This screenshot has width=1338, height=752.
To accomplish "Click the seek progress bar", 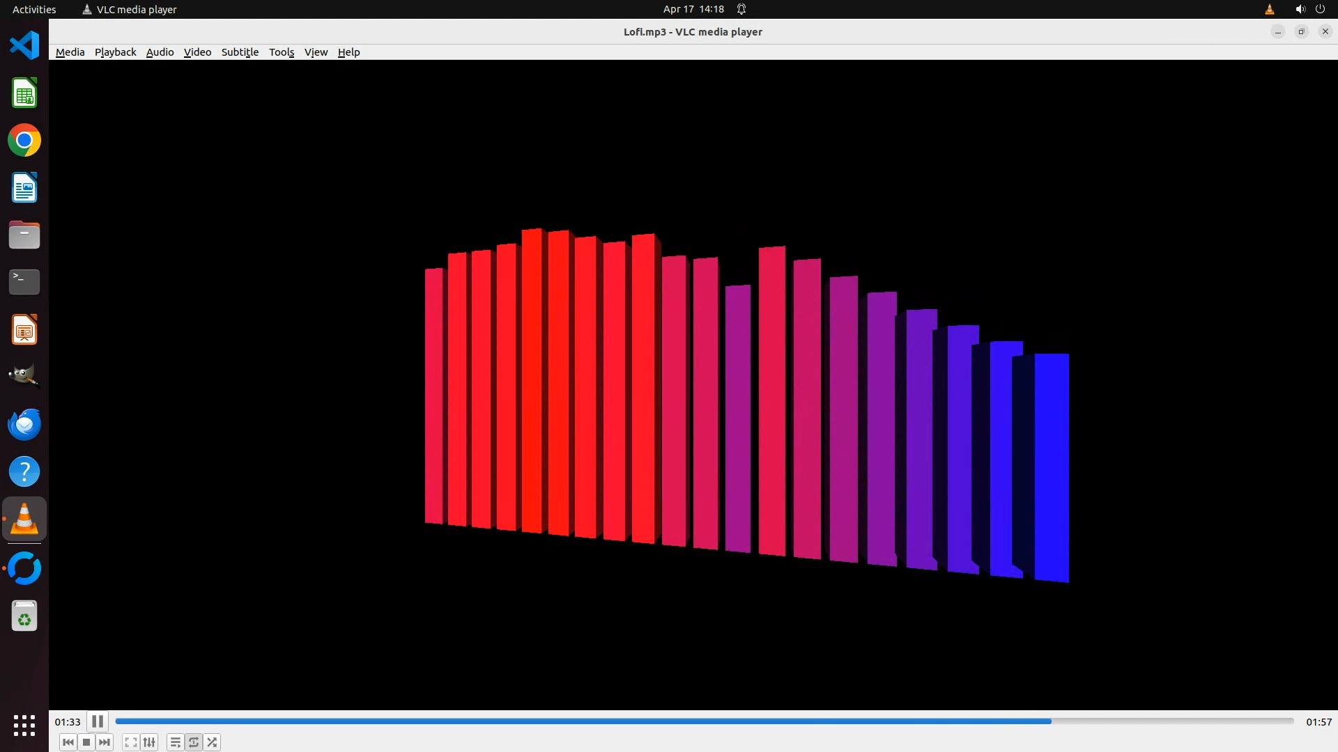I will (x=704, y=721).
